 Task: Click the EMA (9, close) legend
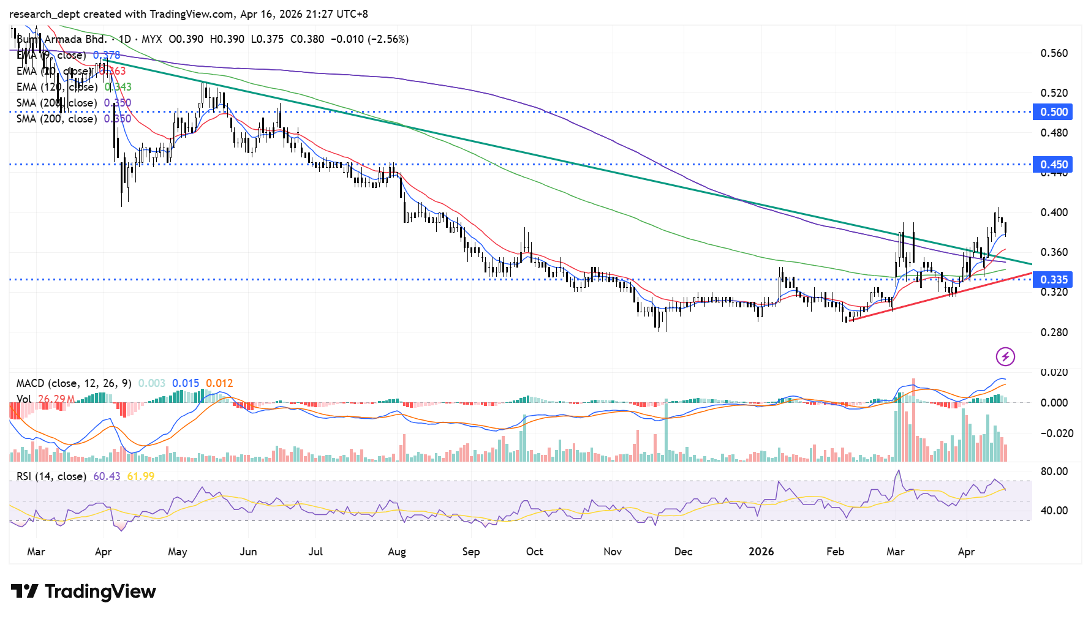tap(51, 56)
